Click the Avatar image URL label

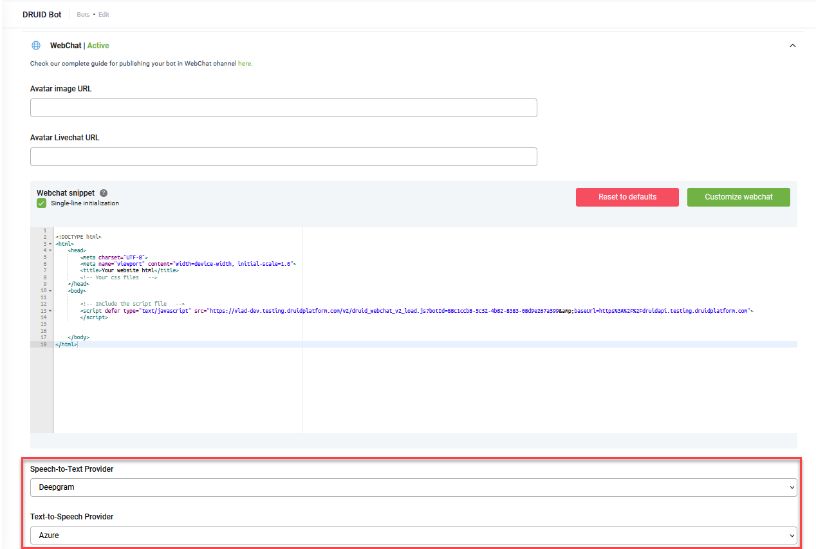[61, 89]
